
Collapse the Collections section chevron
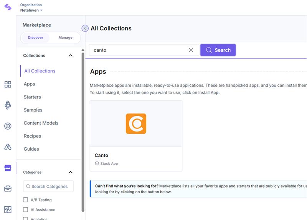pyautogui.click(x=70, y=56)
